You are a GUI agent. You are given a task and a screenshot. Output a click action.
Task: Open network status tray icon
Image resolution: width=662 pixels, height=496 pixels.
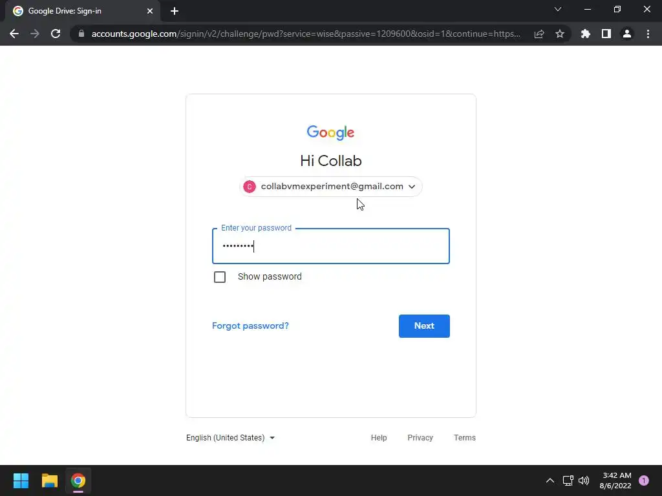568,480
